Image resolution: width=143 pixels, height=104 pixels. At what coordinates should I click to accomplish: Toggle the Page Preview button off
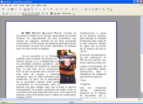[32, 9]
